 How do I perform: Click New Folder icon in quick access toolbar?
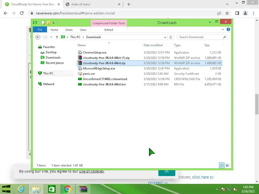point(49,23)
